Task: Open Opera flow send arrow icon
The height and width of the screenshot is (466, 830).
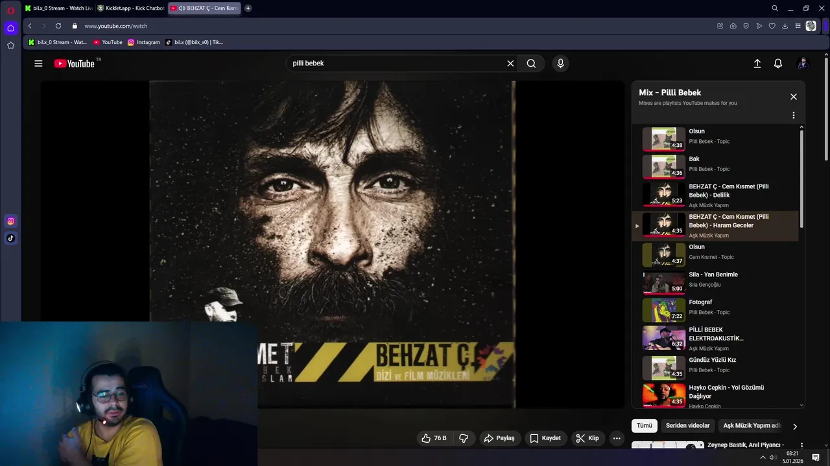Action: 759,26
